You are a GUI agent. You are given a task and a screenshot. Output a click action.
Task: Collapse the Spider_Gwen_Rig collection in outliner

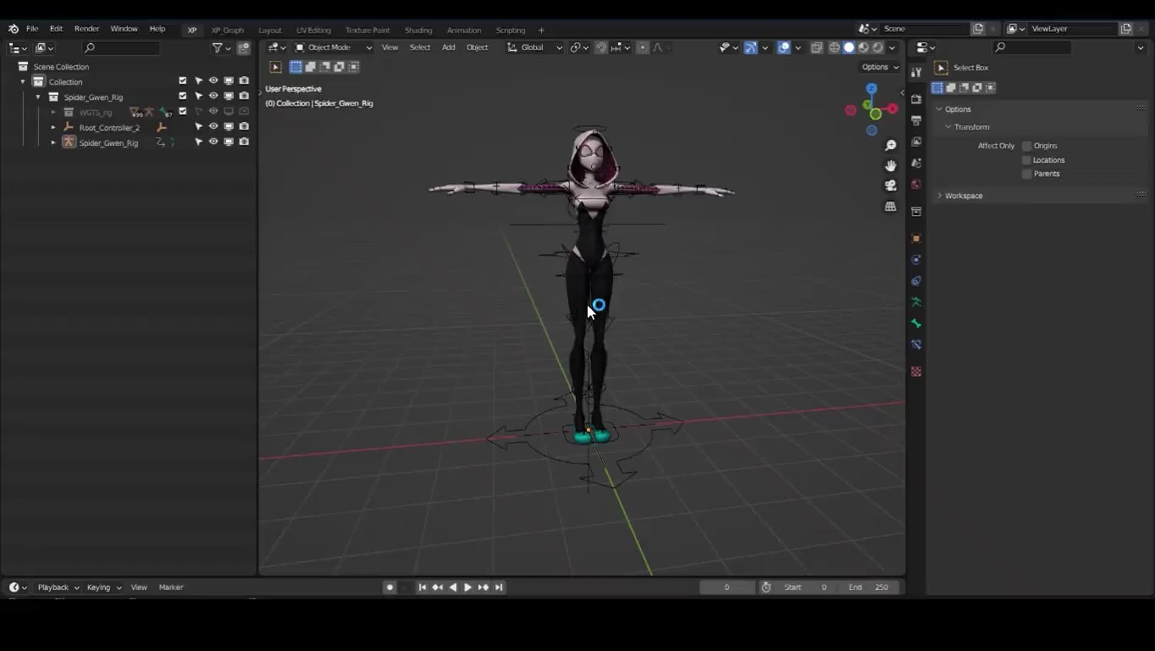37,97
